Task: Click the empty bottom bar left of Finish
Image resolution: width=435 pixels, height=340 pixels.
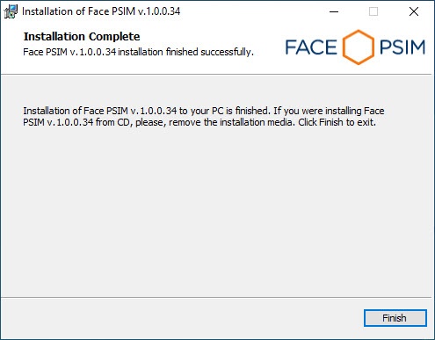Action: pyautogui.click(x=182, y=318)
